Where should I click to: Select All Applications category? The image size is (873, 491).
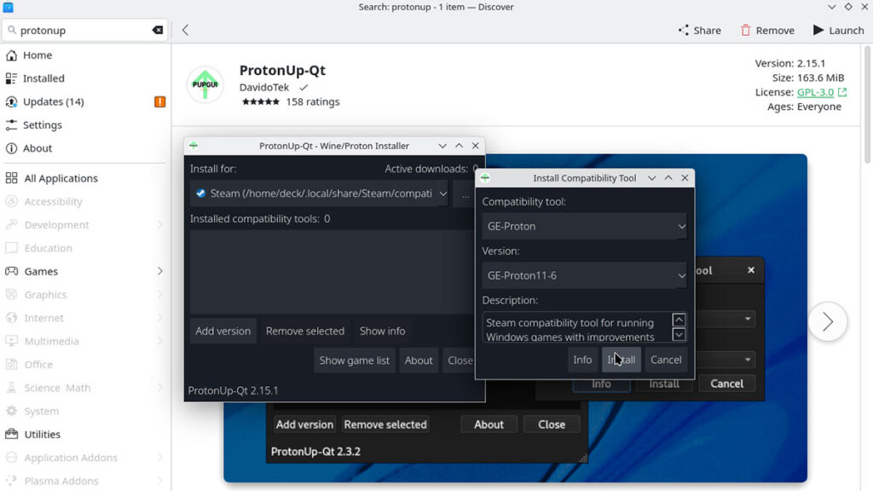pos(85,178)
